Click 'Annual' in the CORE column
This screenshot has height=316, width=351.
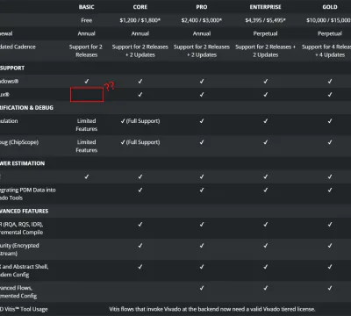(140, 33)
